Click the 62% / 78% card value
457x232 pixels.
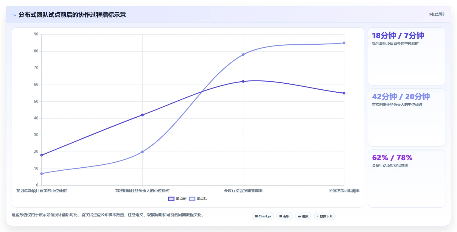click(392, 158)
